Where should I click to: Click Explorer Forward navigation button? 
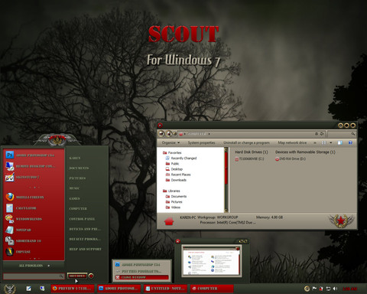click(x=169, y=133)
